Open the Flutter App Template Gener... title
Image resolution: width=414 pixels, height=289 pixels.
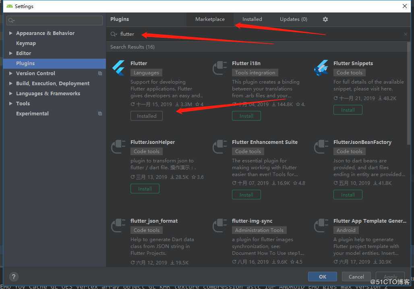point(370,221)
